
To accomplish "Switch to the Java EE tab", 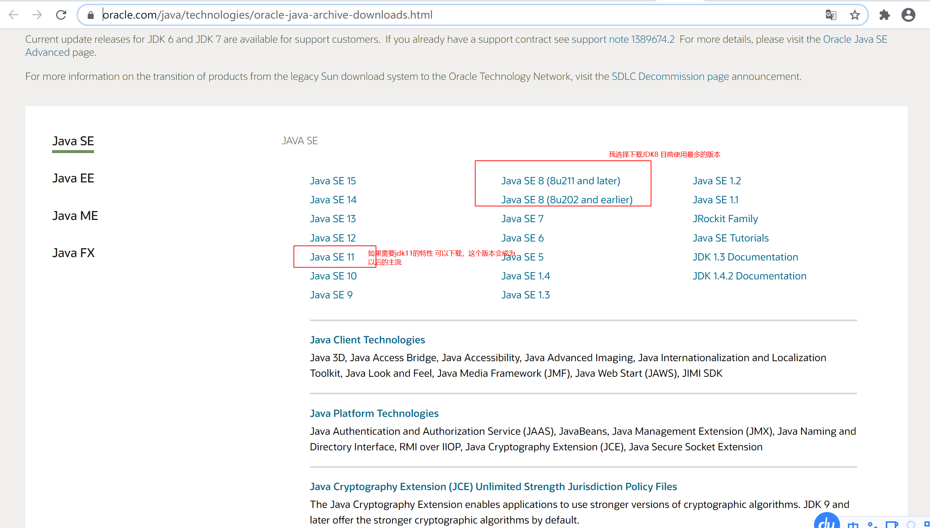I will coord(73,178).
